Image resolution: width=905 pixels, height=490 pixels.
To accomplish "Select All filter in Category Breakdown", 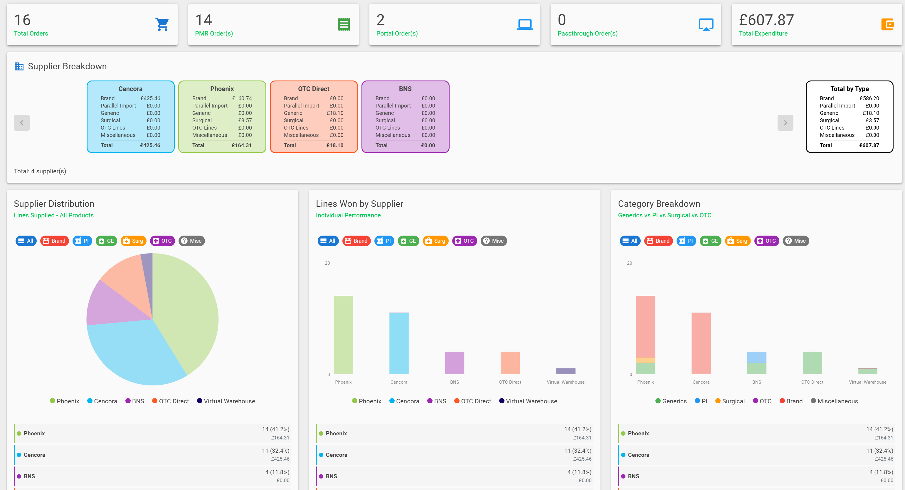I will [630, 241].
